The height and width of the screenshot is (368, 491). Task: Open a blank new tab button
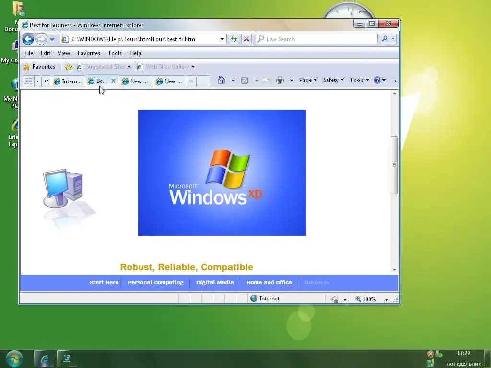[203, 81]
